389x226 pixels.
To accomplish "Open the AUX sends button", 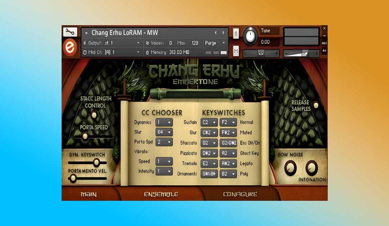I will tap(324, 43).
